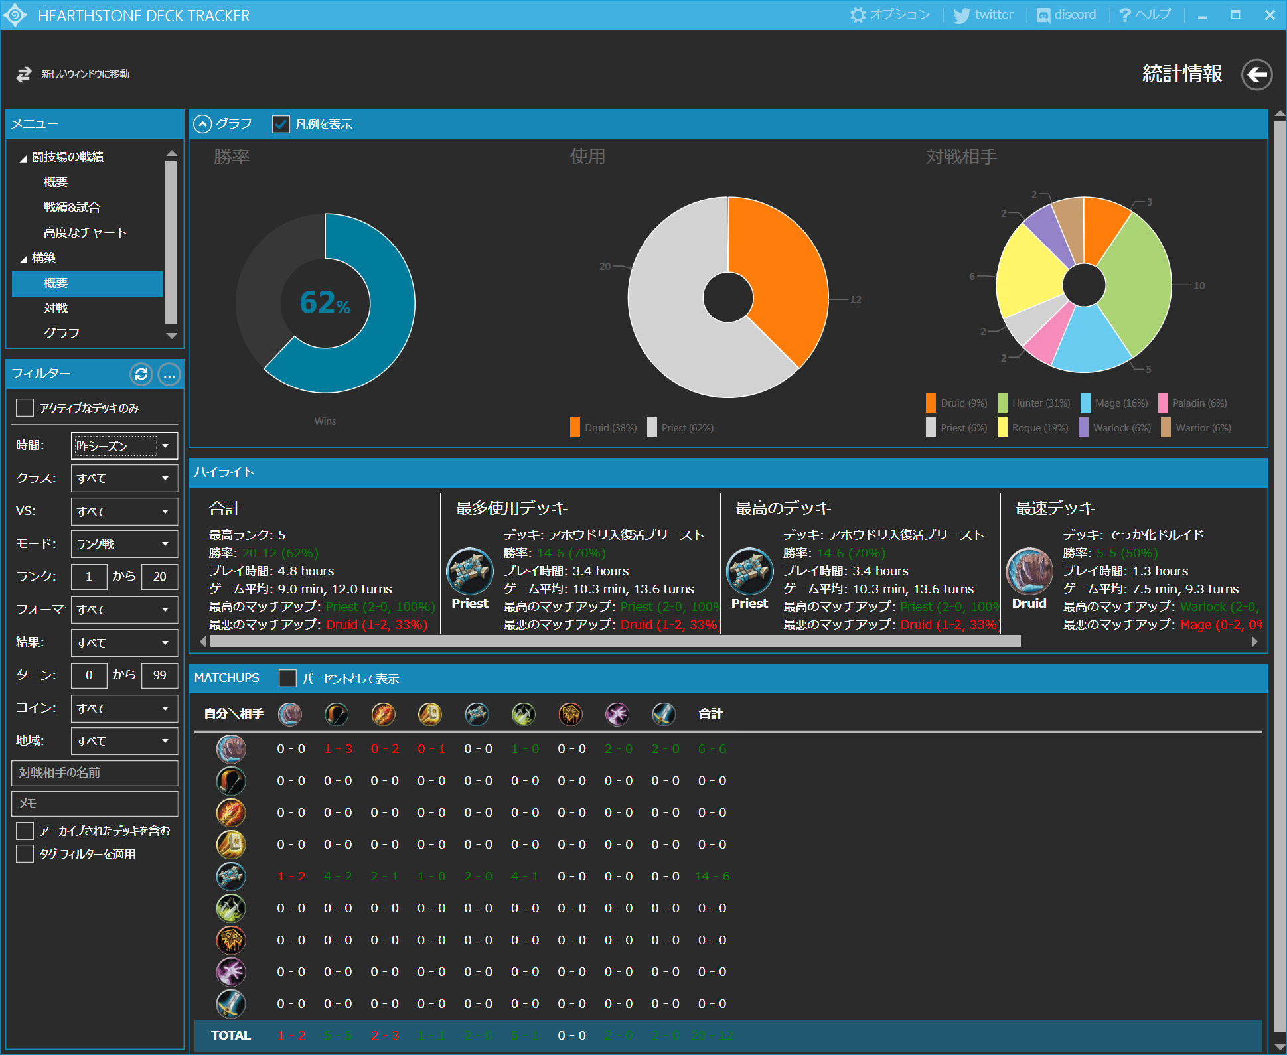Click the ランク minimum field showing 1
1287x1055 pixels.
(x=89, y=576)
